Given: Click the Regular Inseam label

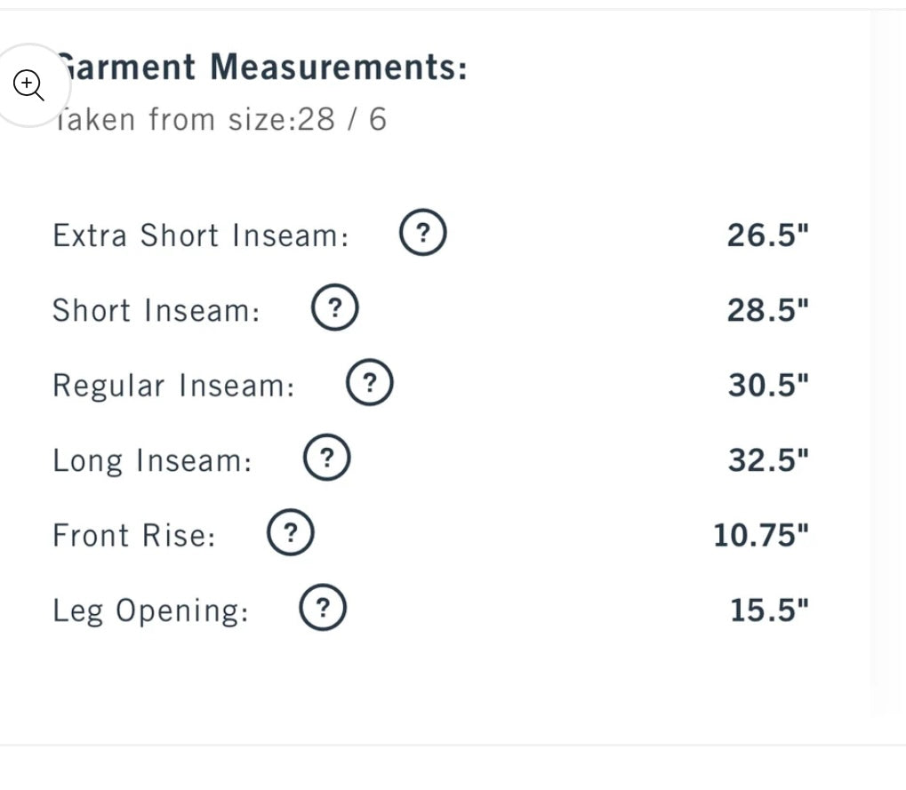Looking at the screenshot, I should pyautogui.click(x=172, y=386).
